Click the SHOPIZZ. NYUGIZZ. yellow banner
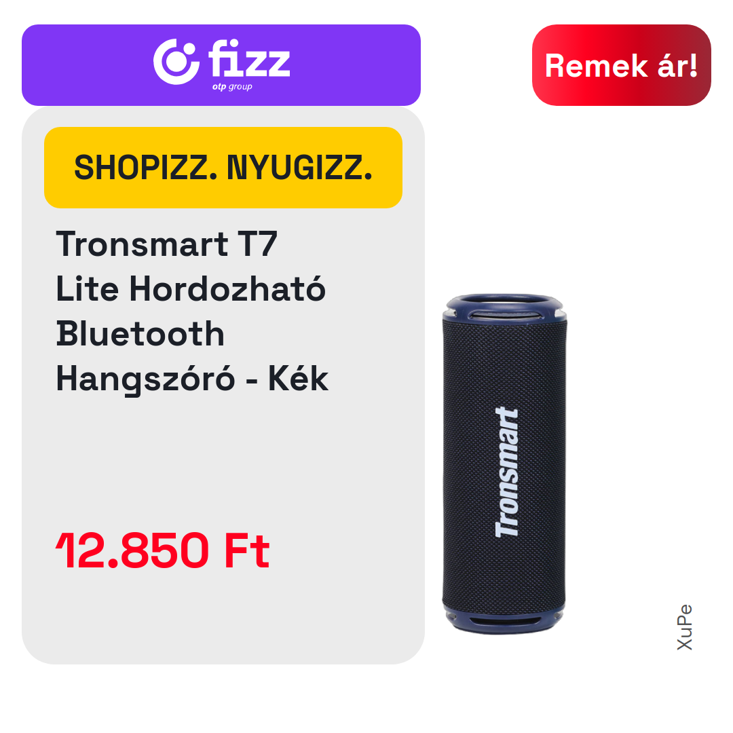This screenshot has height=733, width=733. tap(223, 168)
